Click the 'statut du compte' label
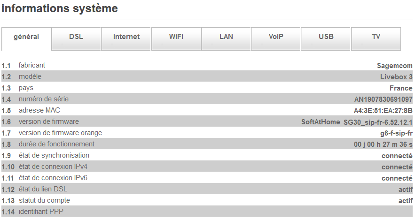The width and height of the screenshot is (415, 220). point(44,200)
